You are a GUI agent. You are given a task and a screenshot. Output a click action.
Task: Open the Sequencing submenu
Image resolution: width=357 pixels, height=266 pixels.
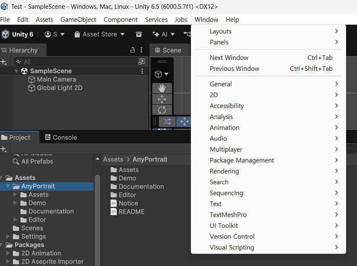click(268, 193)
